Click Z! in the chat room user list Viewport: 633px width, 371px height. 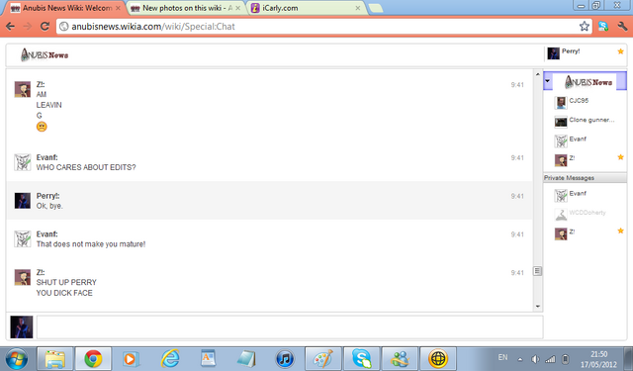click(x=572, y=158)
